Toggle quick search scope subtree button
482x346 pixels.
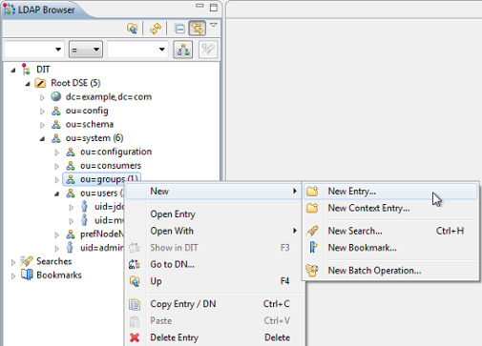[x=183, y=50]
